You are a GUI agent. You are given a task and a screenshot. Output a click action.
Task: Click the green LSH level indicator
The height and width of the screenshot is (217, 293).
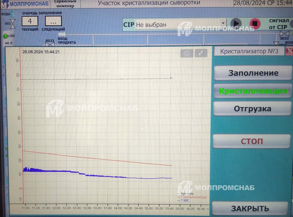click(5, 36)
